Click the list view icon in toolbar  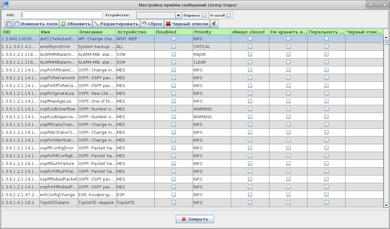(9, 24)
